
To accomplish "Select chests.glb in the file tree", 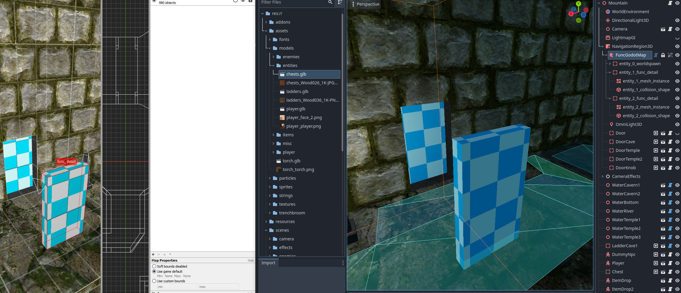I will 309,74.
